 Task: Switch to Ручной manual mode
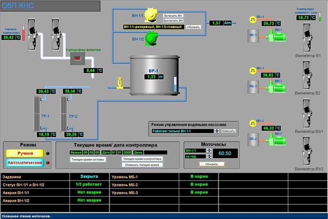click(26, 153)
